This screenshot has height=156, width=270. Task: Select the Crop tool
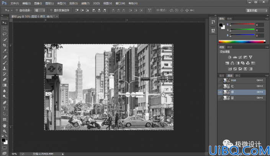tap(5, 45)
